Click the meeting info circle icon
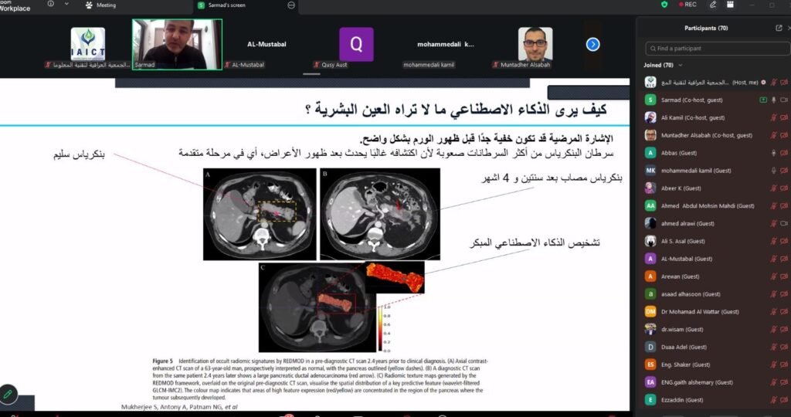Viewport: 791px width, 417px height. (50, 4)
